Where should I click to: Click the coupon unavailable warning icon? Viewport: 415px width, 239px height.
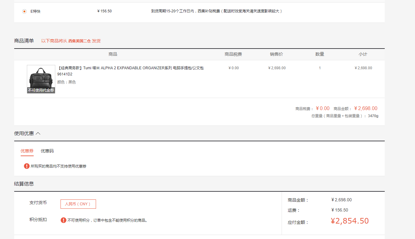coord(27,166)
